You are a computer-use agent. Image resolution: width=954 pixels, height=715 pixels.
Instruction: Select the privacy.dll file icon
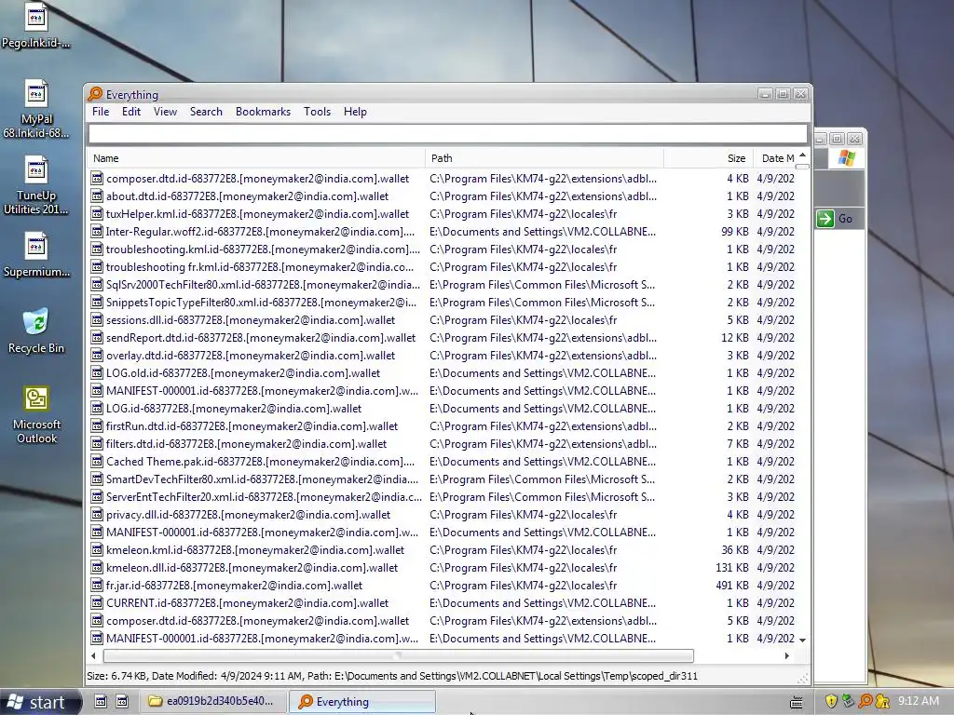97,514
